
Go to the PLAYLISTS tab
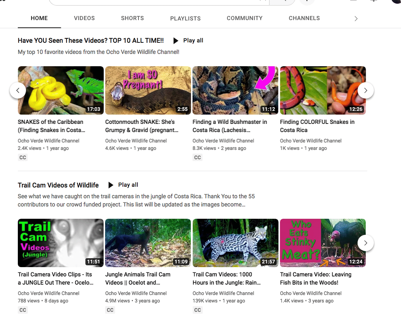click(185, 18)
